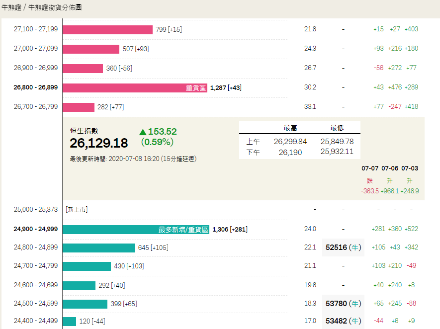Click the bar value 507 [+93]
Viewport: 440px width, 329px height.
(136, 49)
